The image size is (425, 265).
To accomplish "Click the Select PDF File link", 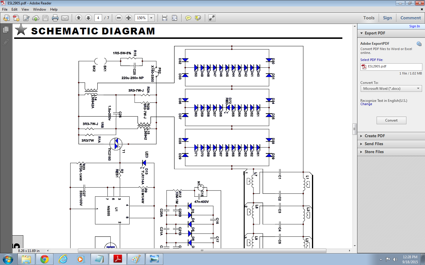I will pyautogui.click(x=372, y=60).
